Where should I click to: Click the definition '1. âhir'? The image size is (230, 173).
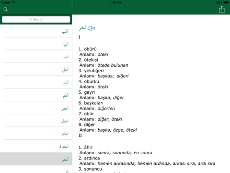pyautogui.click(x=85, y=148)
